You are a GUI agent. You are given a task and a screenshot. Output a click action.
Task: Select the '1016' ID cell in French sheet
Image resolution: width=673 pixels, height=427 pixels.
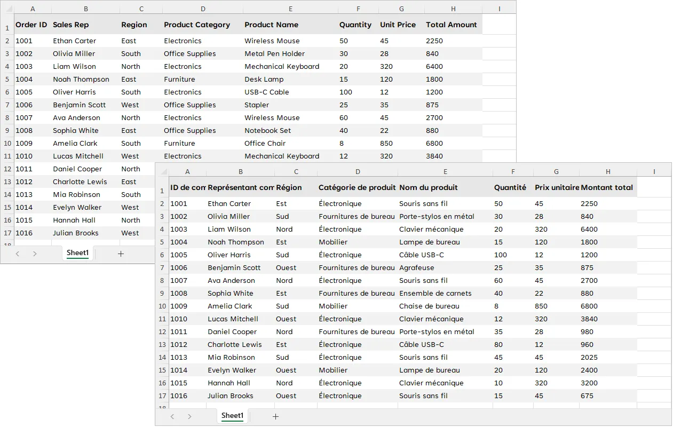point(188,396)
